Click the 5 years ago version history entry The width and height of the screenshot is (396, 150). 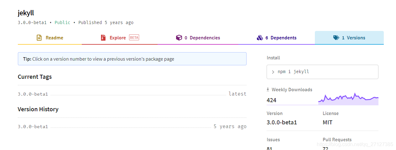[x=230, y=127]
